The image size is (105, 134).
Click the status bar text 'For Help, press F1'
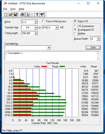12,131
